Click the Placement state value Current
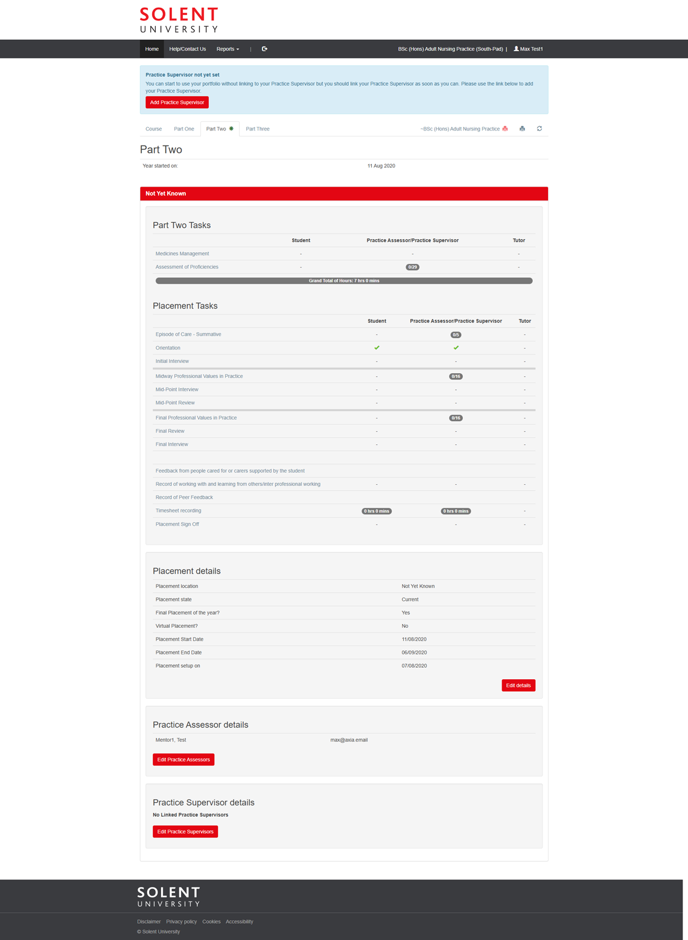This screenshot has height=940, width=688. click(410, 599)
